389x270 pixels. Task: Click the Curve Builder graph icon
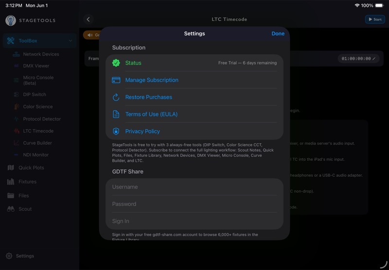16,143
